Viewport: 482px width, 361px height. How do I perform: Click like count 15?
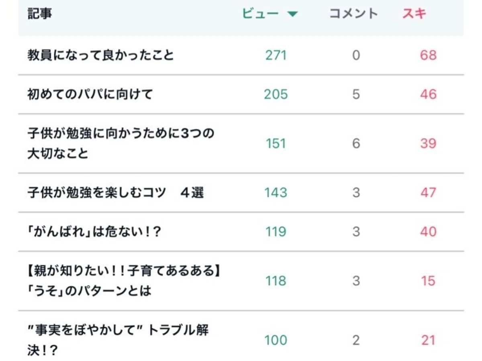click(428, 281)
